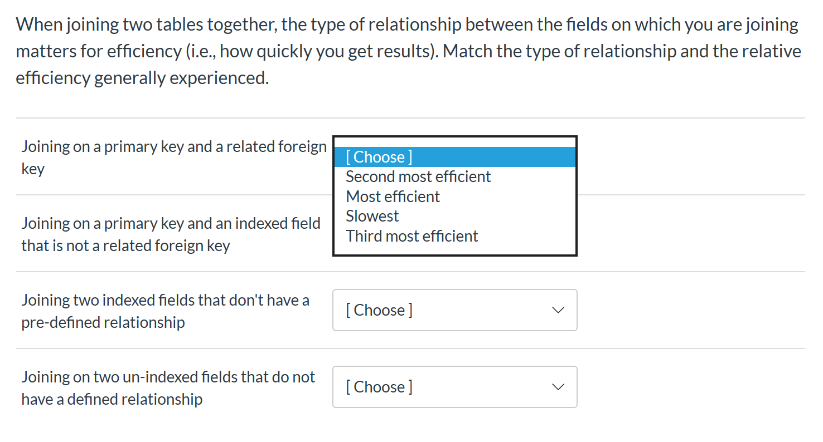The width and height of the screenshot is (823, 442).
Task: Click "[ Choose ]" next to defined relationship row
Action: tap(379, 387)
